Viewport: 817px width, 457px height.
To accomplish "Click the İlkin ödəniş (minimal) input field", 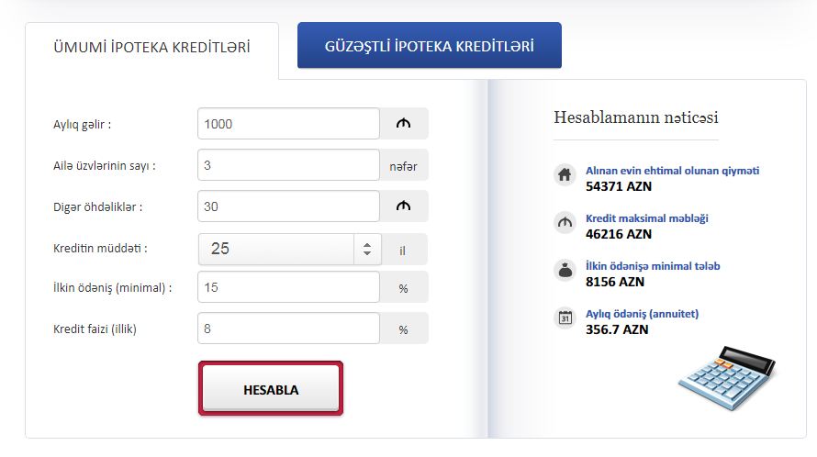I will click(288, 286).
